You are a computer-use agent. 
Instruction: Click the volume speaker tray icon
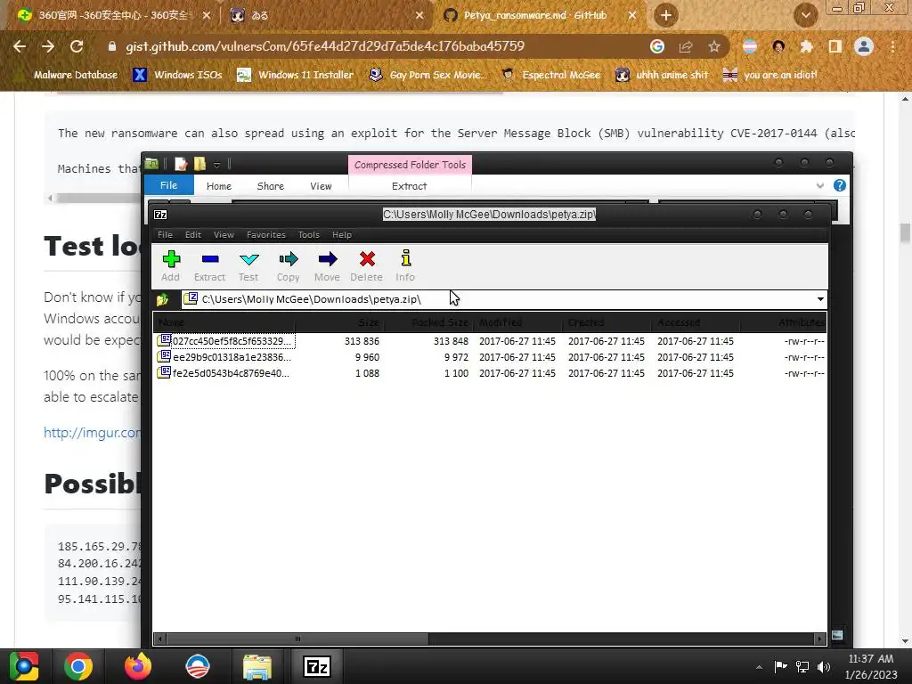point(824,666)
